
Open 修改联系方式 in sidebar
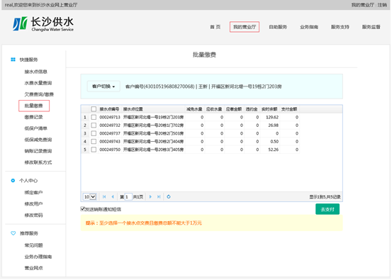(x=38, y=162)
